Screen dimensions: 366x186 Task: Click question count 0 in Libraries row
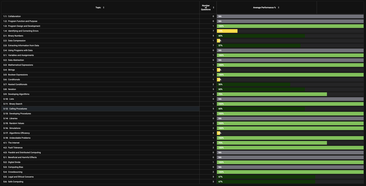(213, 118)
